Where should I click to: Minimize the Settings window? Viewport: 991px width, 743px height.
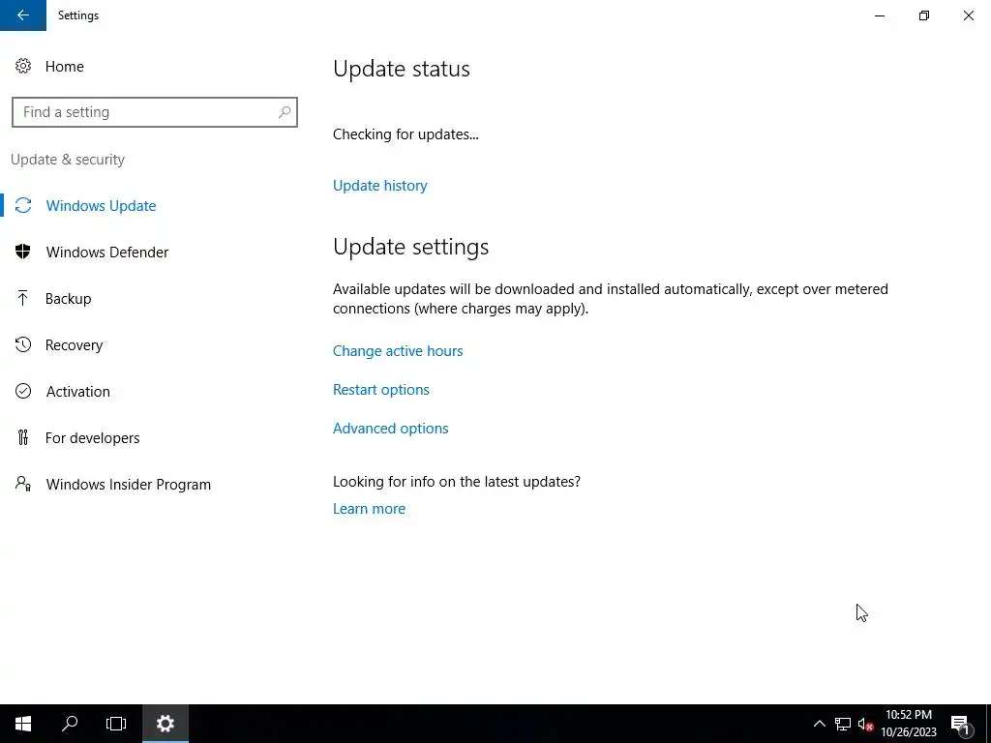(x=879, y=15)
